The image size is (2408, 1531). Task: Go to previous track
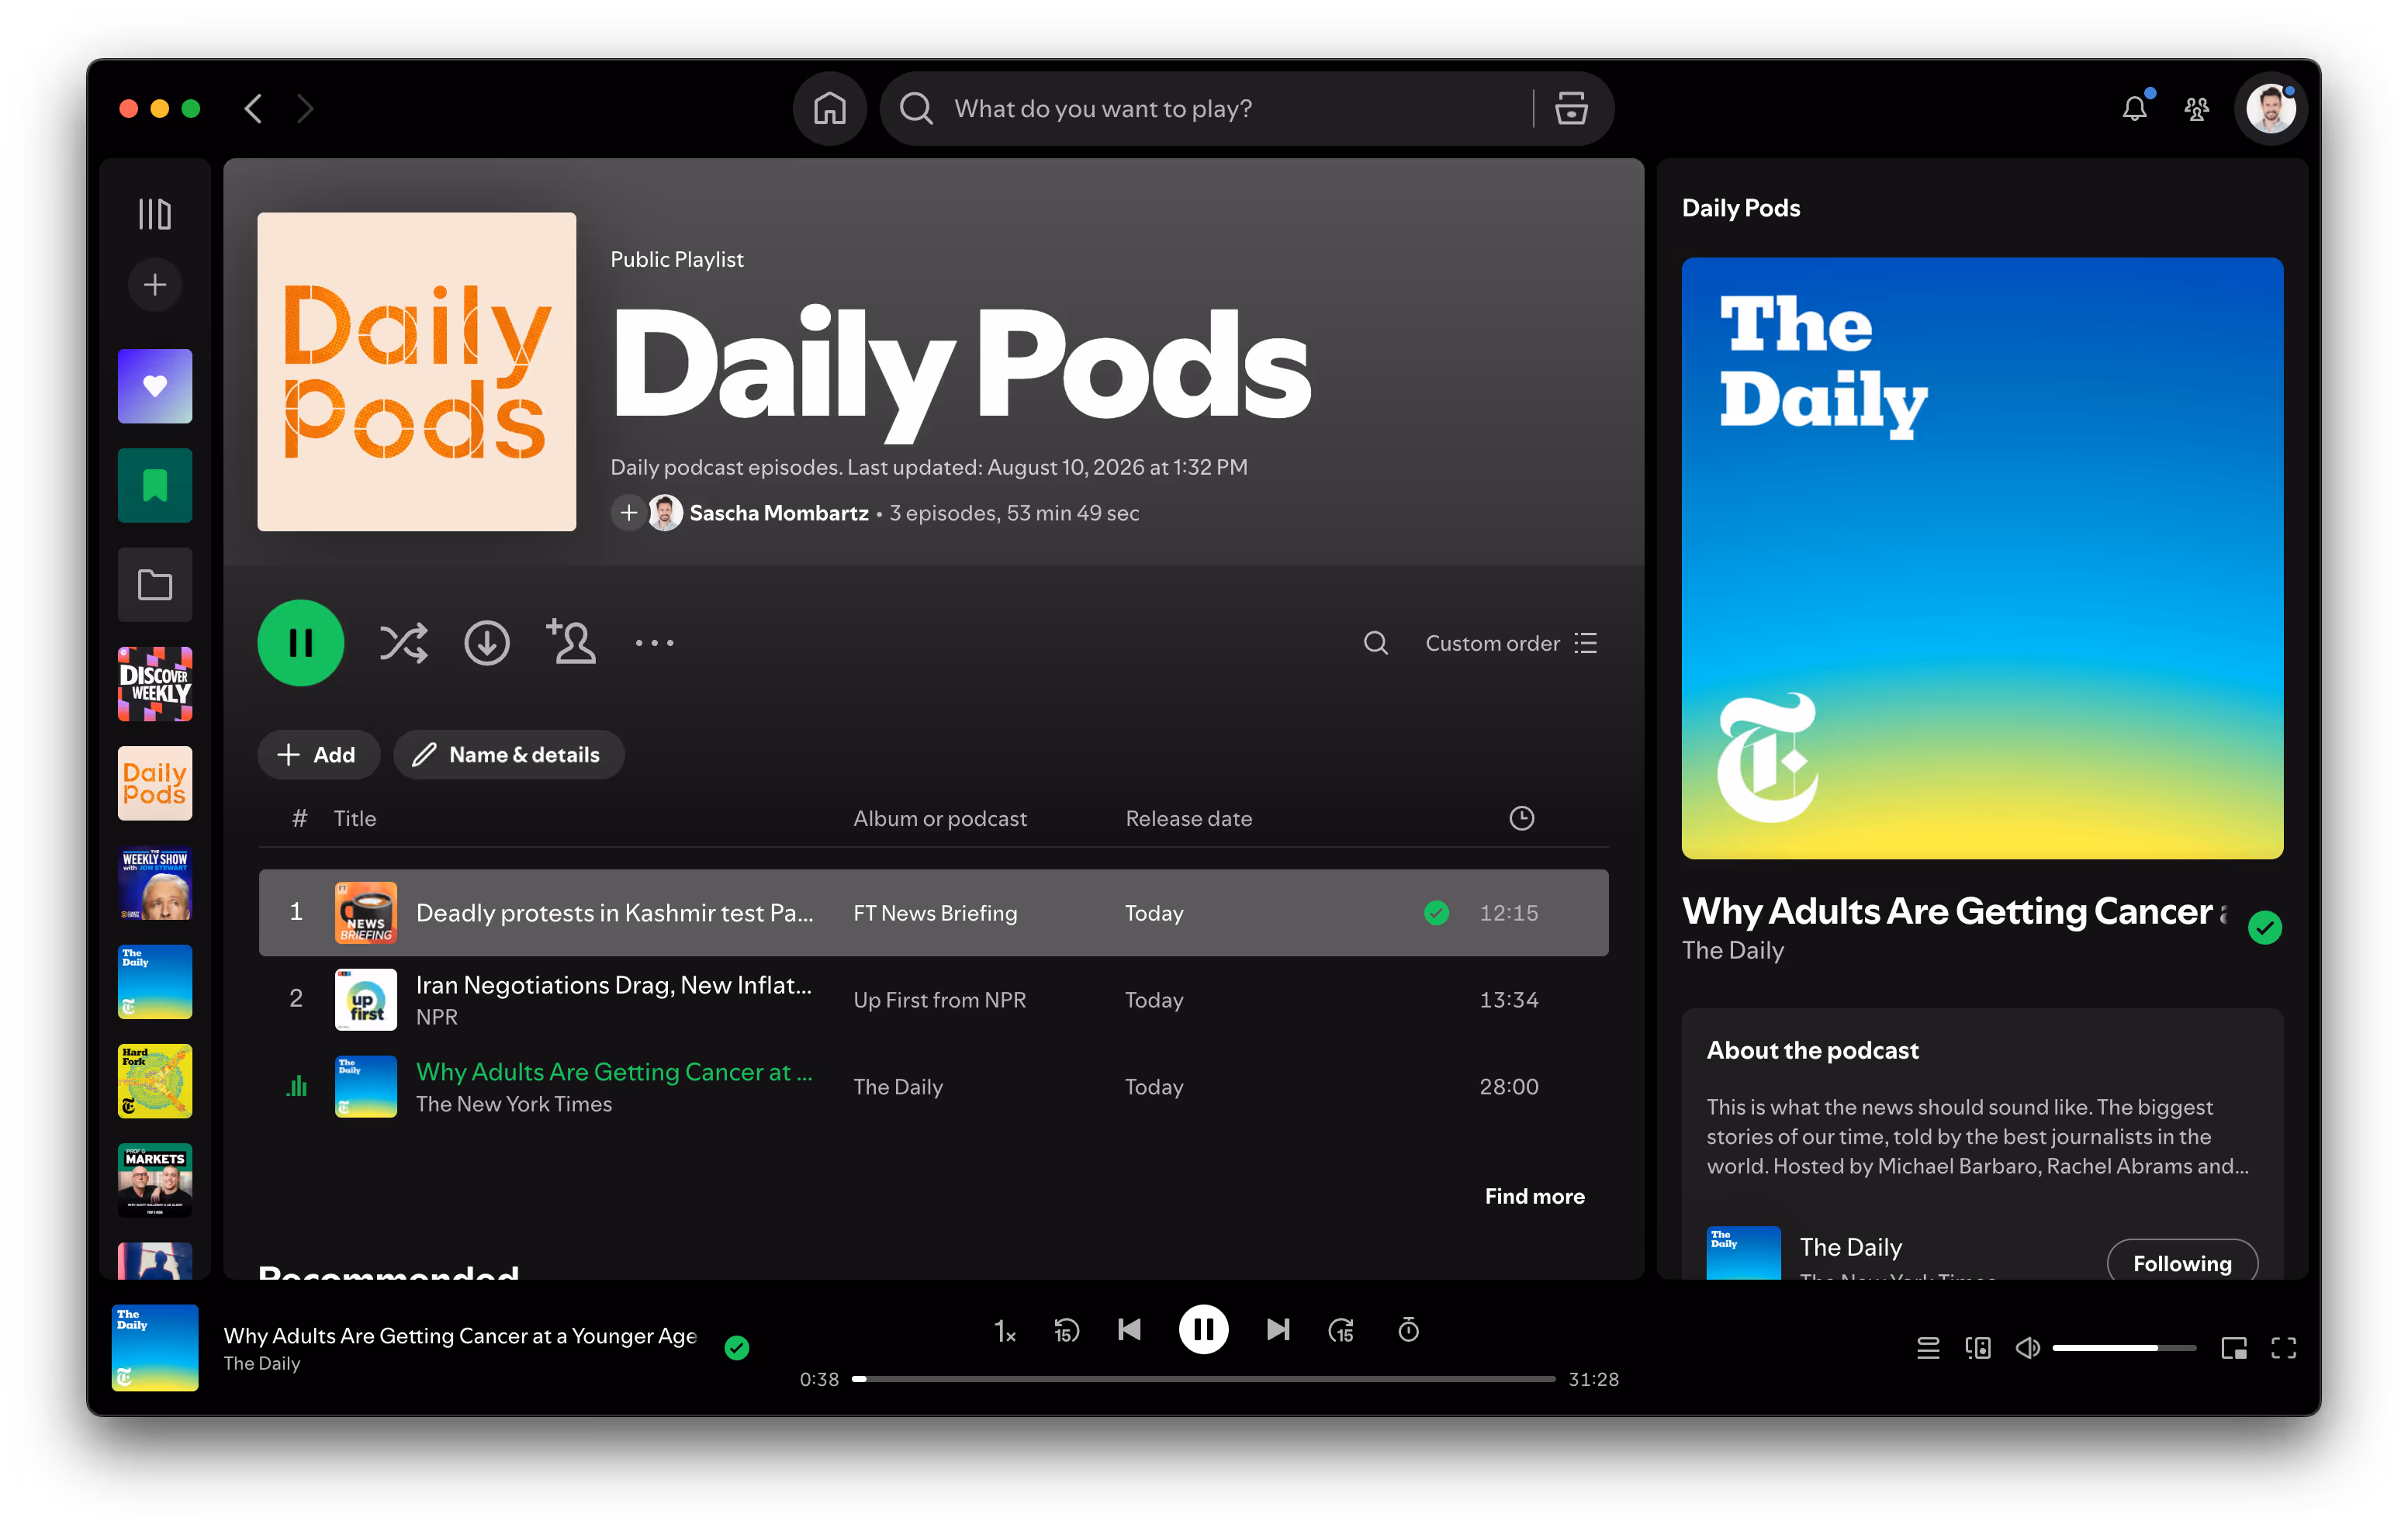pos(1129,1329)
